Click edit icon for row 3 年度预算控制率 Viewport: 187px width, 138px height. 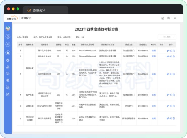168,74
